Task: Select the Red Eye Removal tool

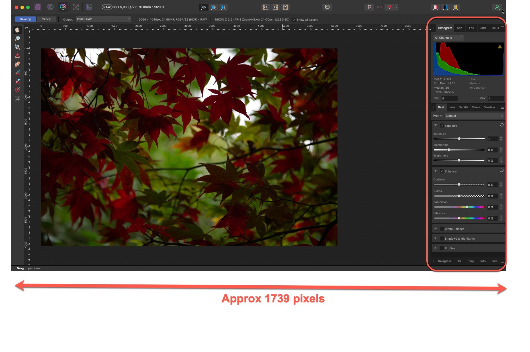Action: tap(17, 56)
